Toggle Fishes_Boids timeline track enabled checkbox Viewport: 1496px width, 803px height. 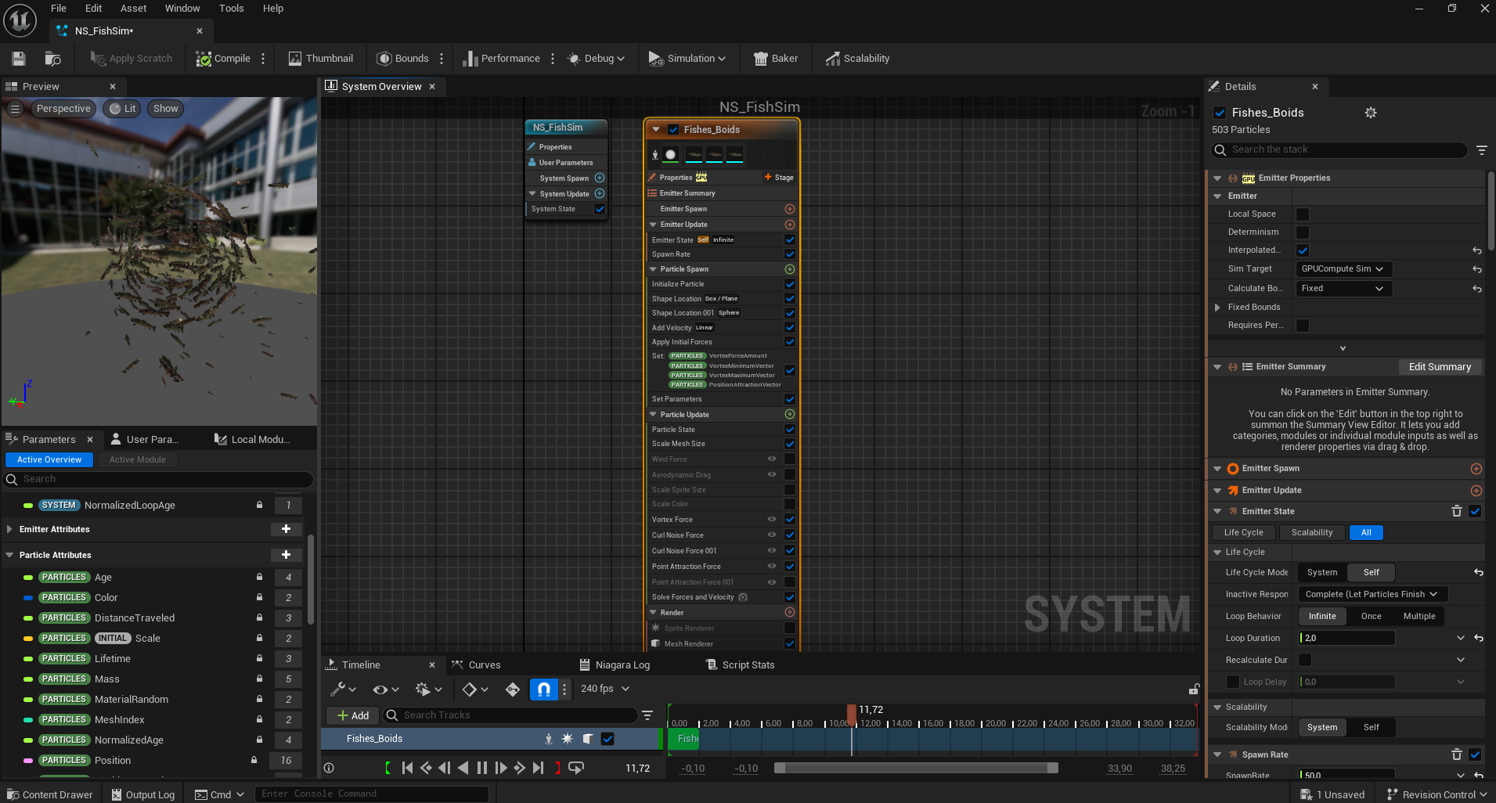click(607, 738)
